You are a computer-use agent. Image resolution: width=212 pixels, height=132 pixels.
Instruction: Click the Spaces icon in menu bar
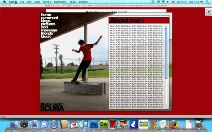[153, 2]
